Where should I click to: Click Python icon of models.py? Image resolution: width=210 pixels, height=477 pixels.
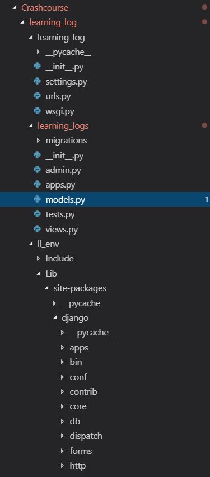[37, 199]
